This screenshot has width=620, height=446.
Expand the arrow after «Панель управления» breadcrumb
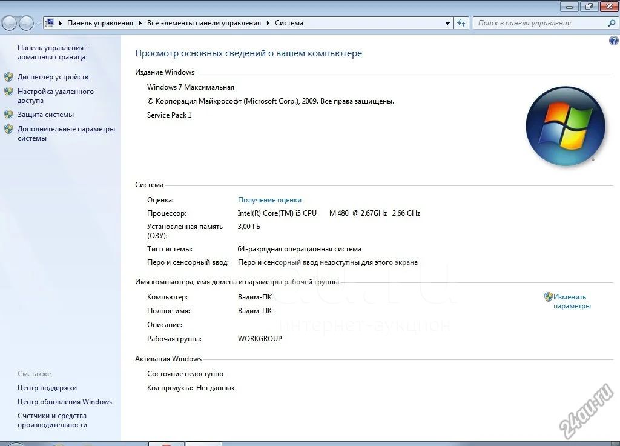(x=140, y=24)
